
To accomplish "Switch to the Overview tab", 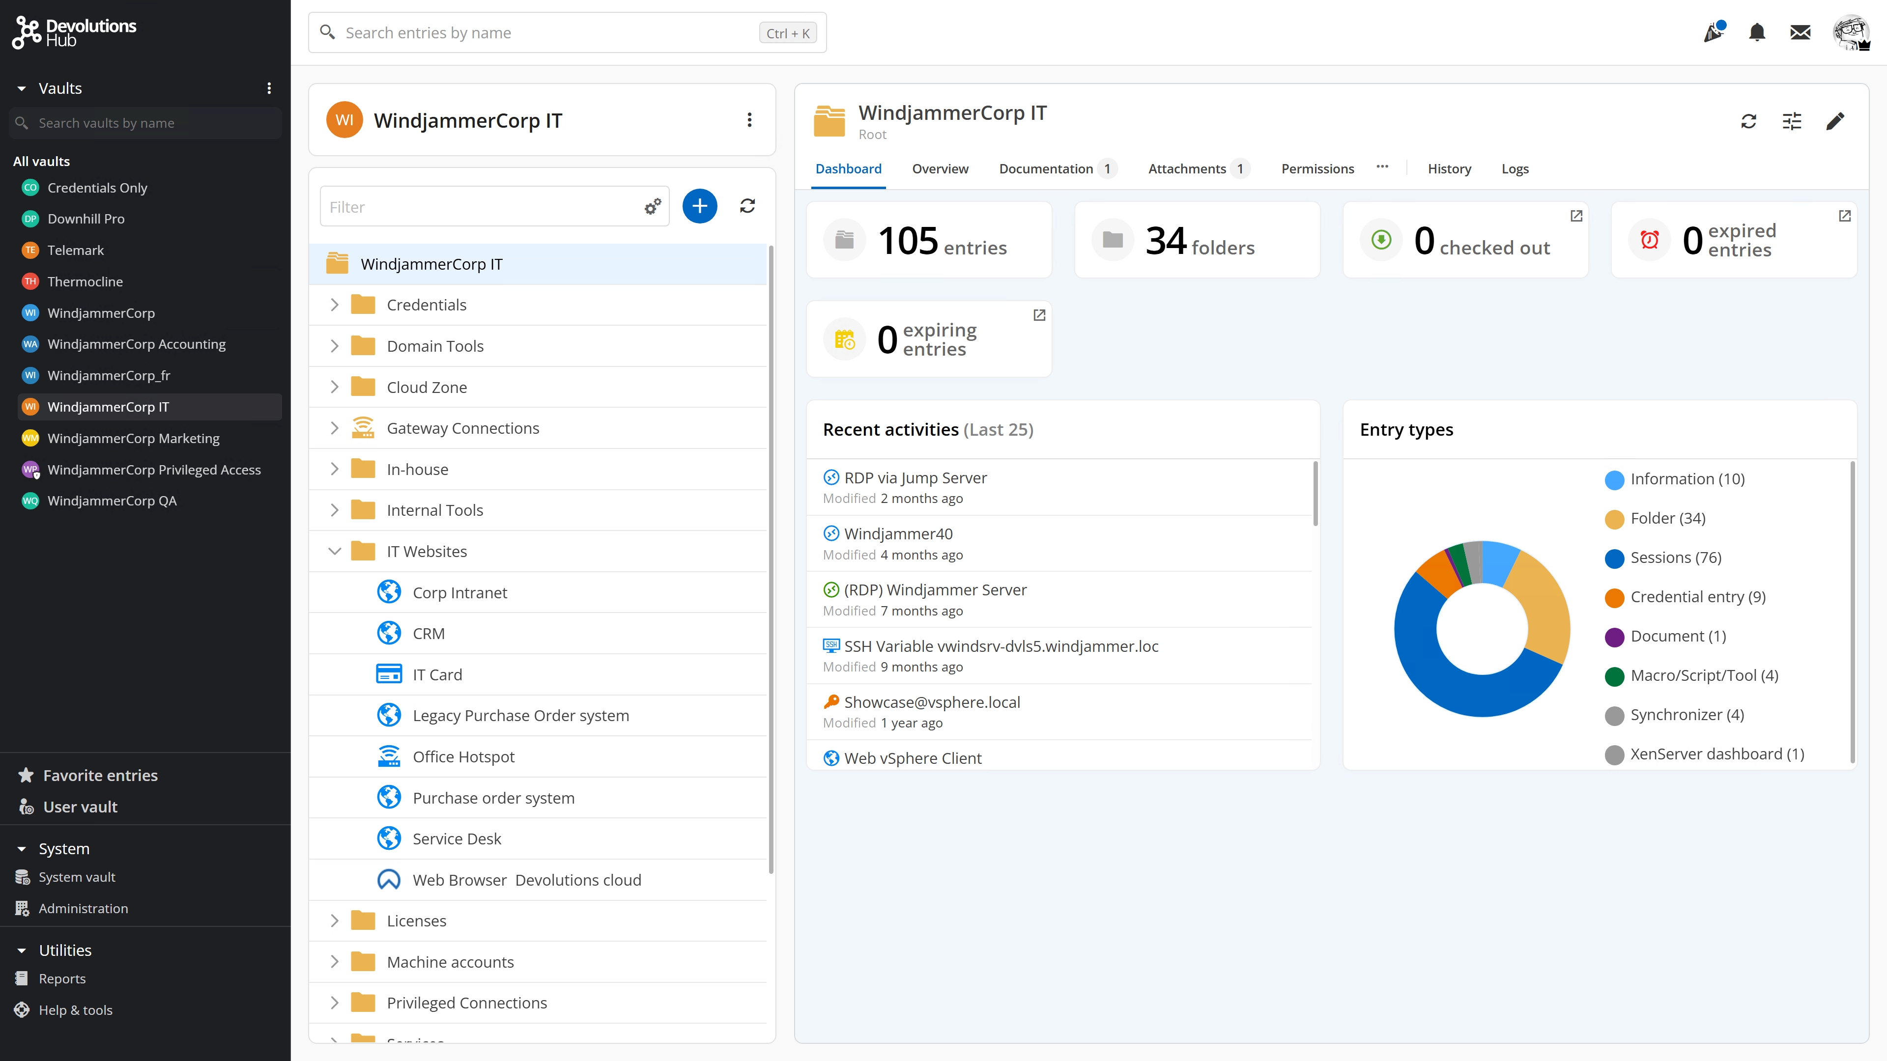I will tap(940, 169).
